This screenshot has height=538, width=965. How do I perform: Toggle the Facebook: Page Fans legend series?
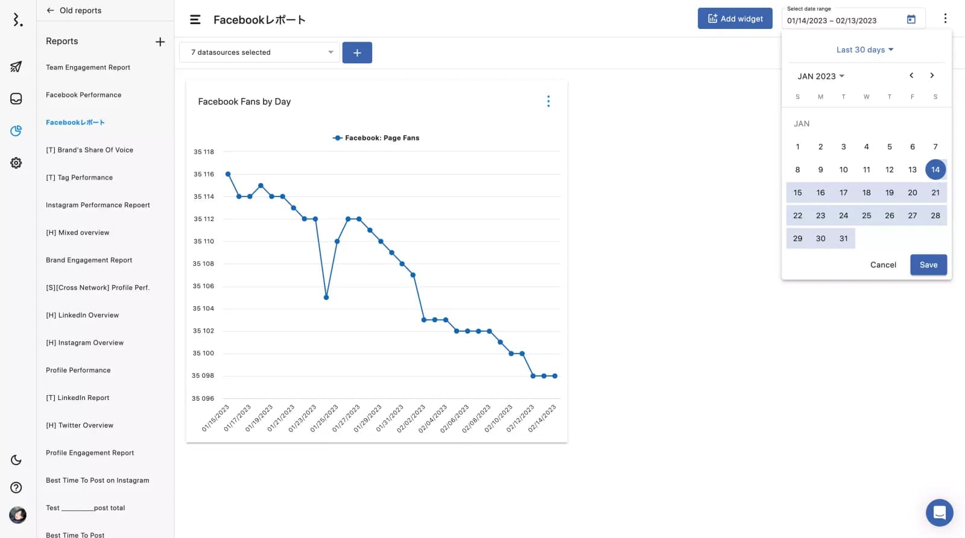click(x=376, y=138)
